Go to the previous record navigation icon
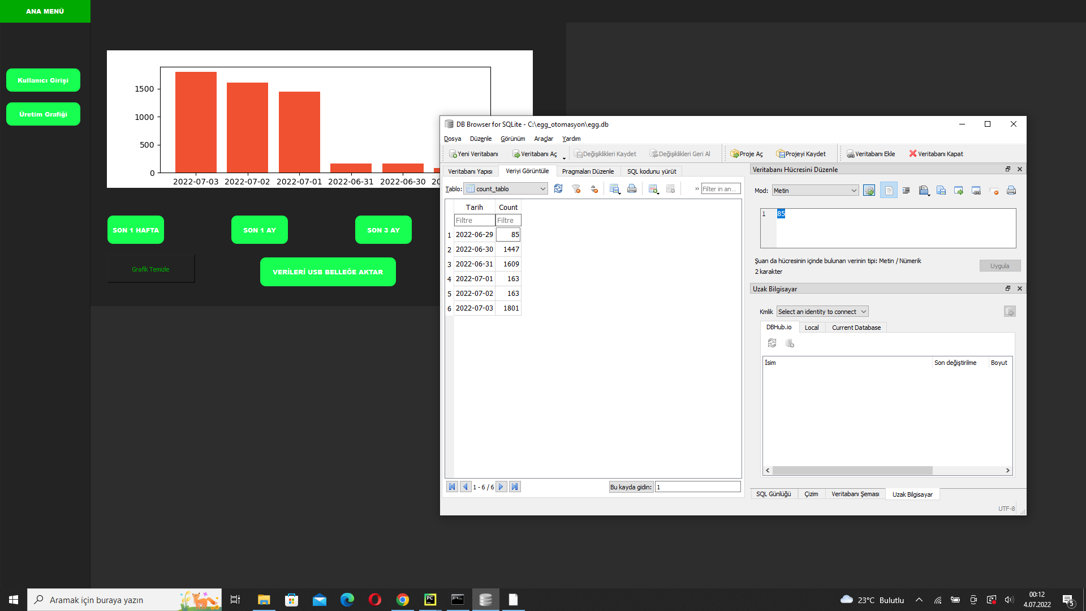This screenshot has width=1086, height=611. coord(466,487)
